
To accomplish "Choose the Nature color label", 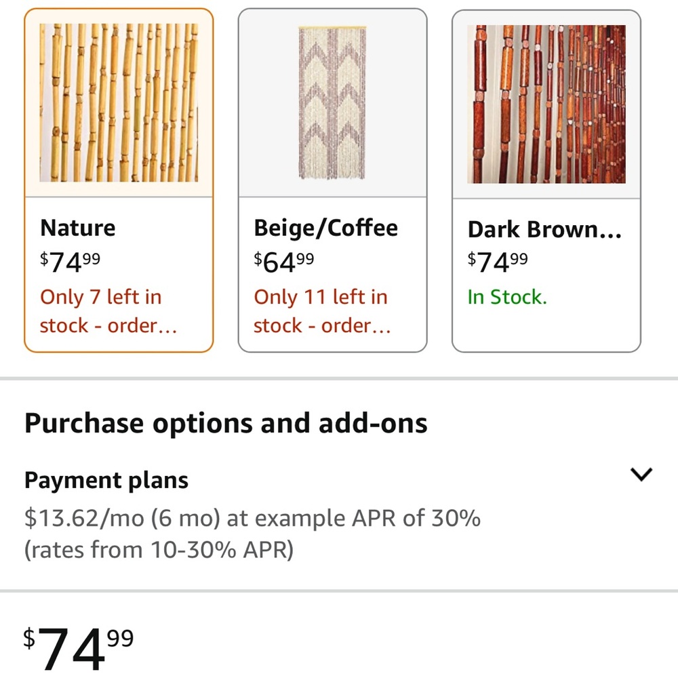I will 78,228.
